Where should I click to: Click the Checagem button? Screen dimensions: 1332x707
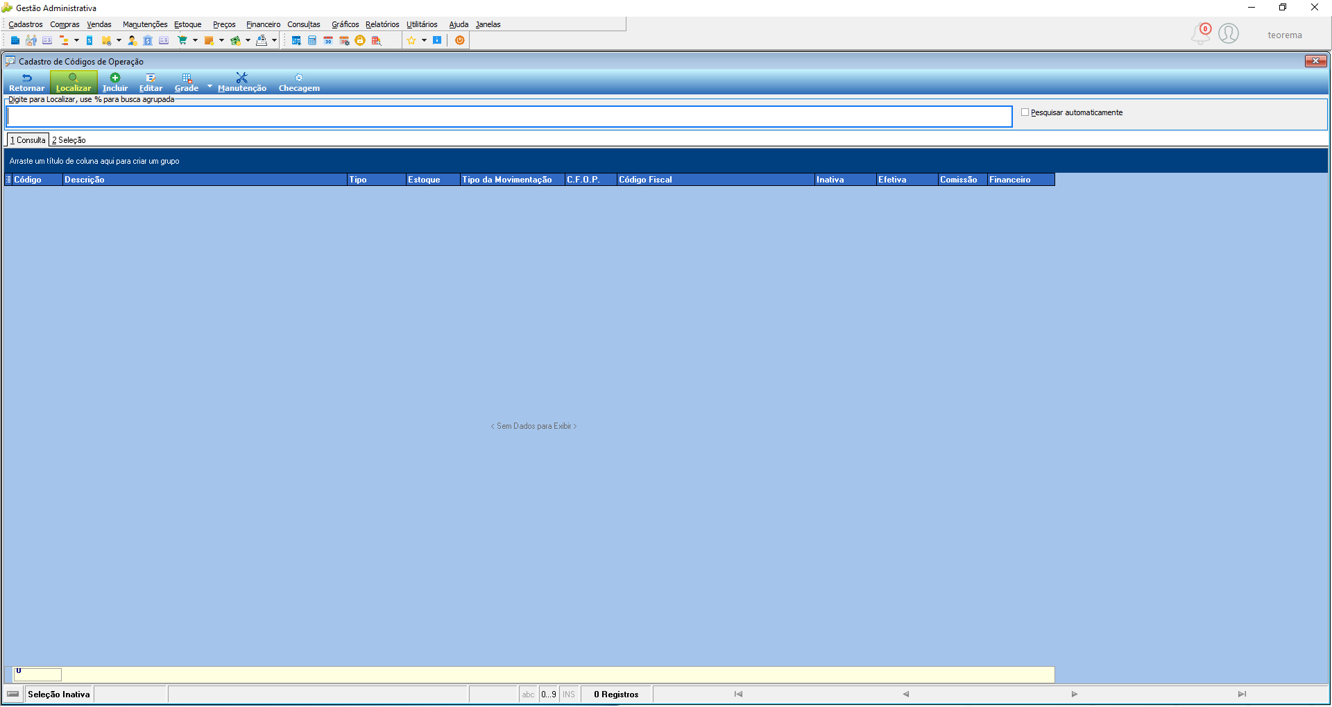299,83
